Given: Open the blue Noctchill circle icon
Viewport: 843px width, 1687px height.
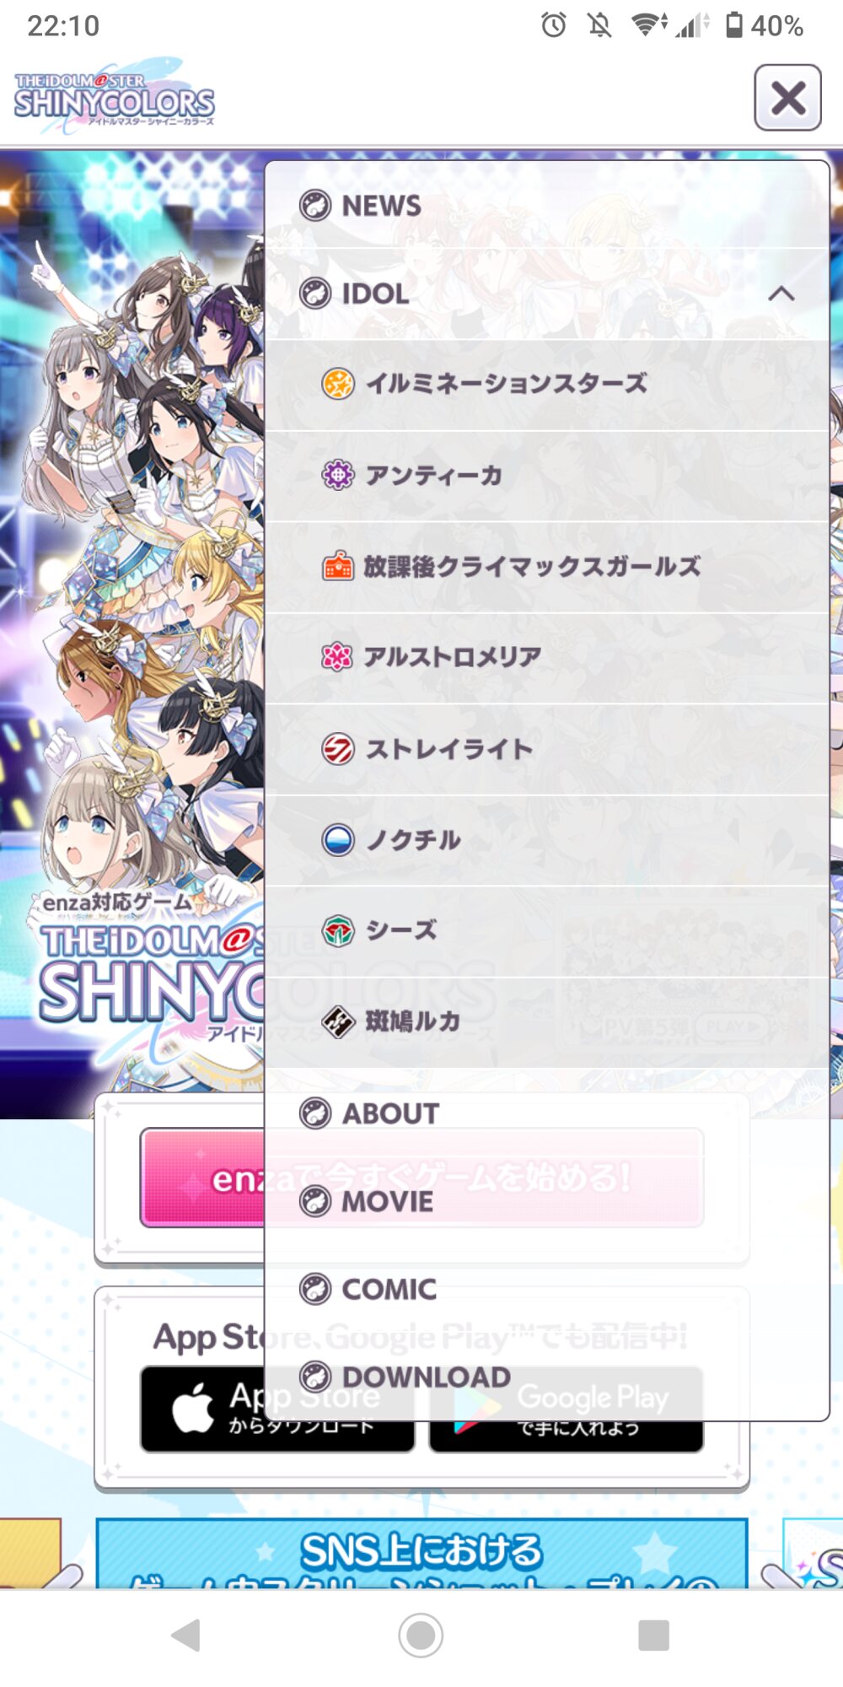Looking at the screenshot, I should (x=338, y=839).
